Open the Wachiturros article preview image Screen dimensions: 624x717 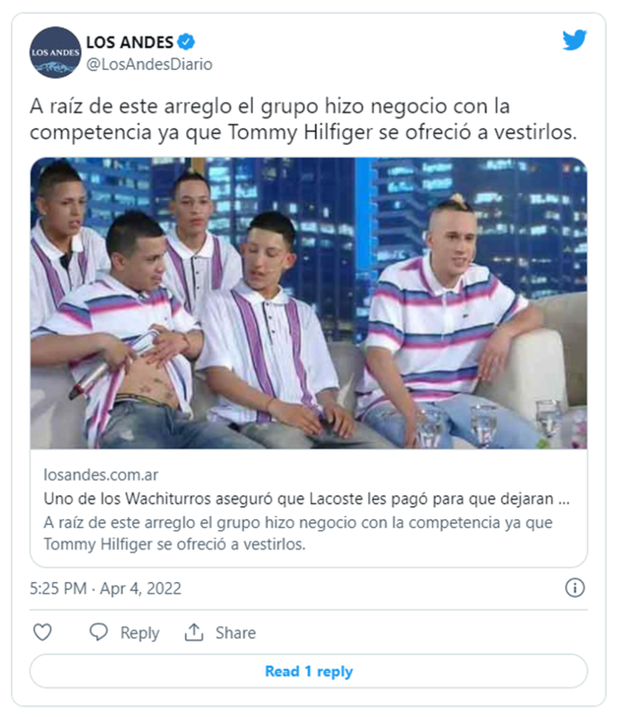(x=309, y=303)
